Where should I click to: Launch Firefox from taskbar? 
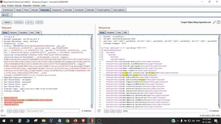click(x=75, y=121)
